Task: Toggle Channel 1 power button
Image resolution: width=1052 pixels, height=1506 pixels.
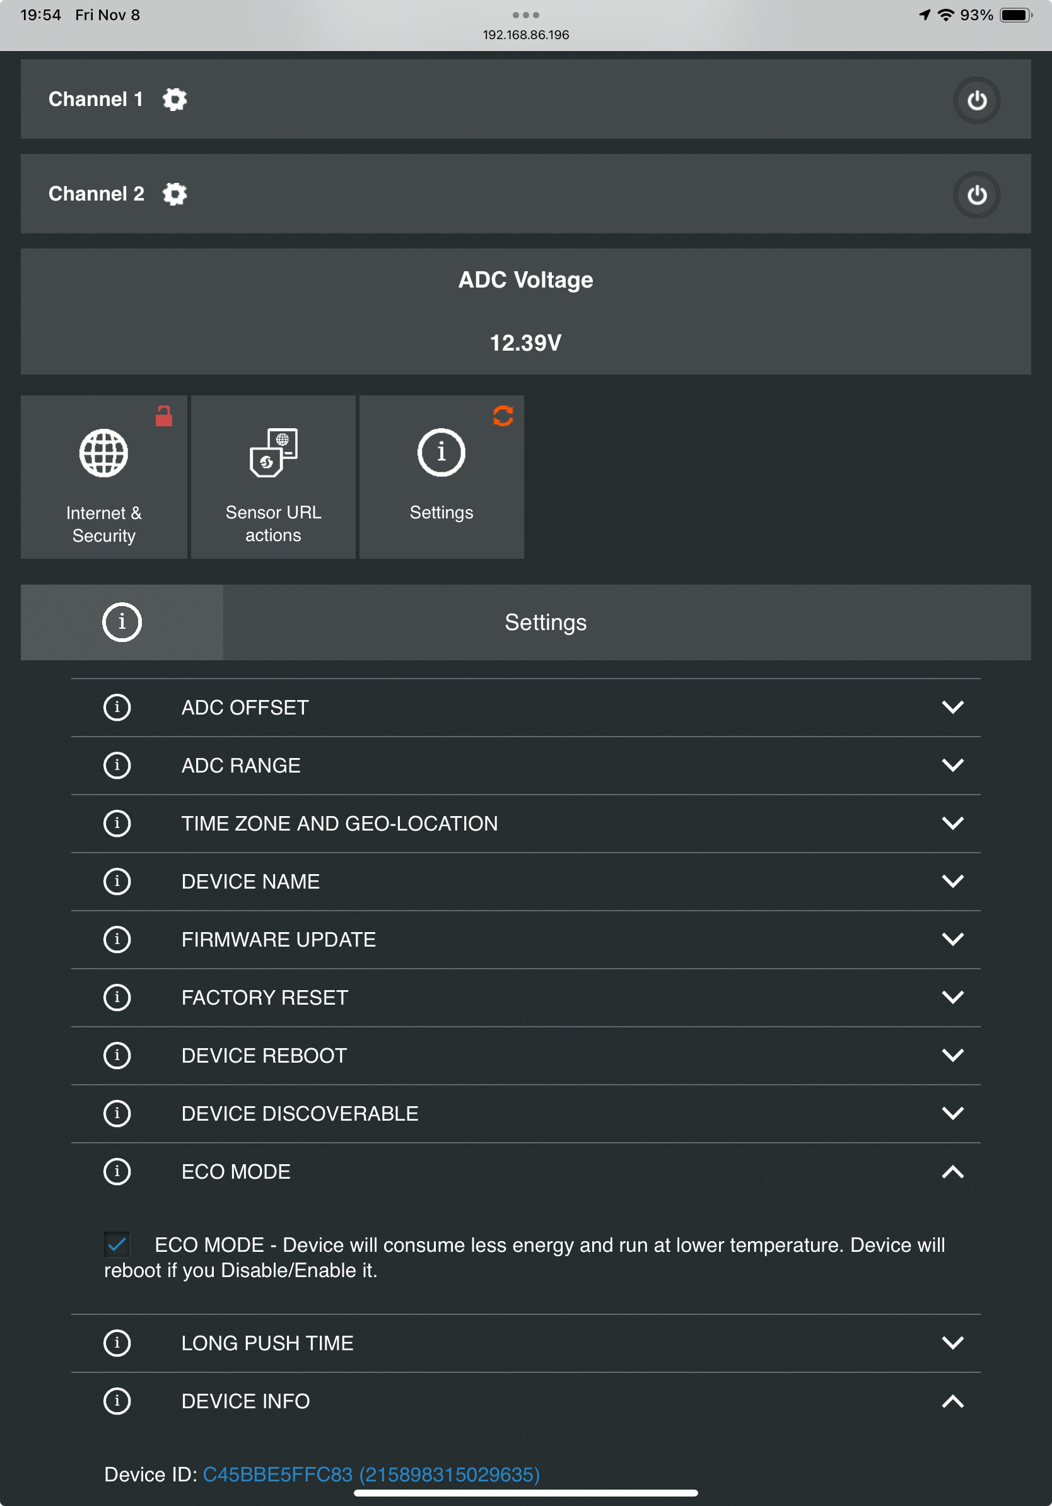Action: pyautogui.click(x=976, y=100)
